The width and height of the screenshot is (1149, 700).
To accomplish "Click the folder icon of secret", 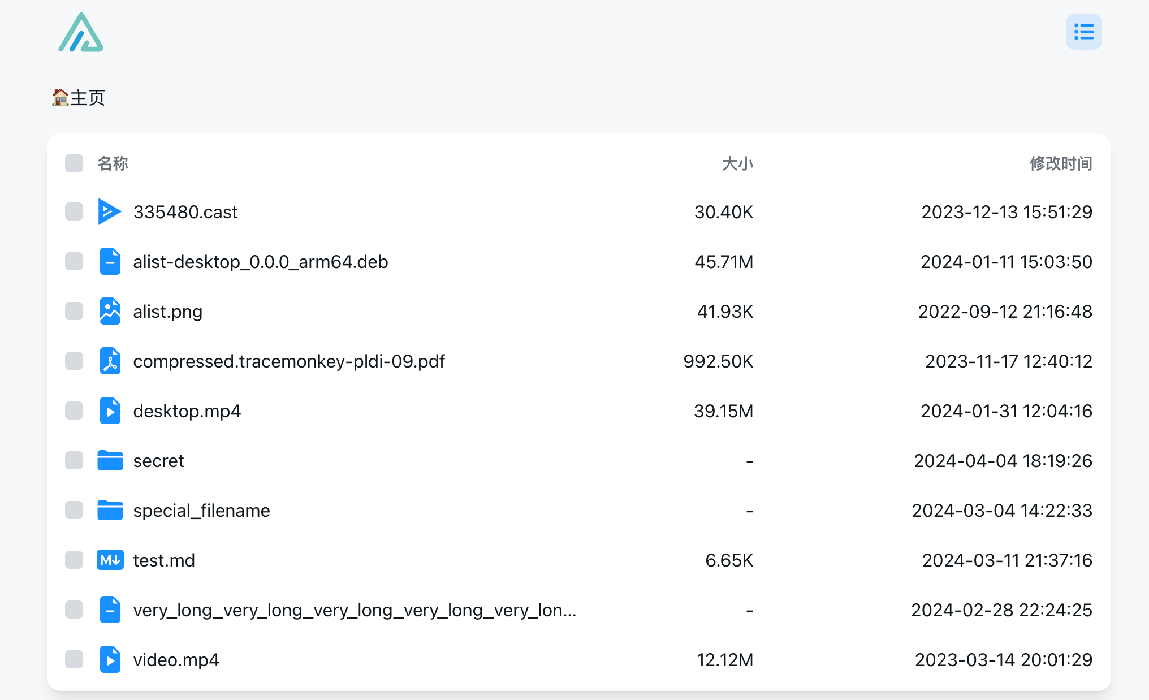I will tap(110, 460).
